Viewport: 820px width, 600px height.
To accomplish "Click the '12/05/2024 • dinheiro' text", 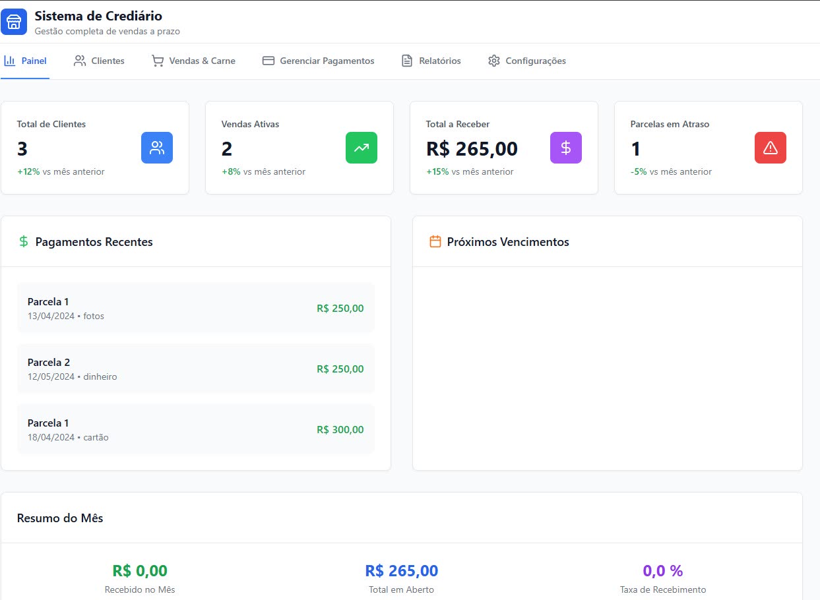I will (x=73, y=376).
